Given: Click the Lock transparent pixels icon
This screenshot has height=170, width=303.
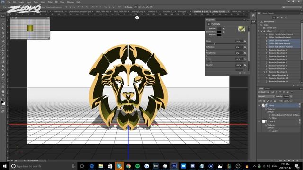Looking at the screenshot, I should point(264,101).
